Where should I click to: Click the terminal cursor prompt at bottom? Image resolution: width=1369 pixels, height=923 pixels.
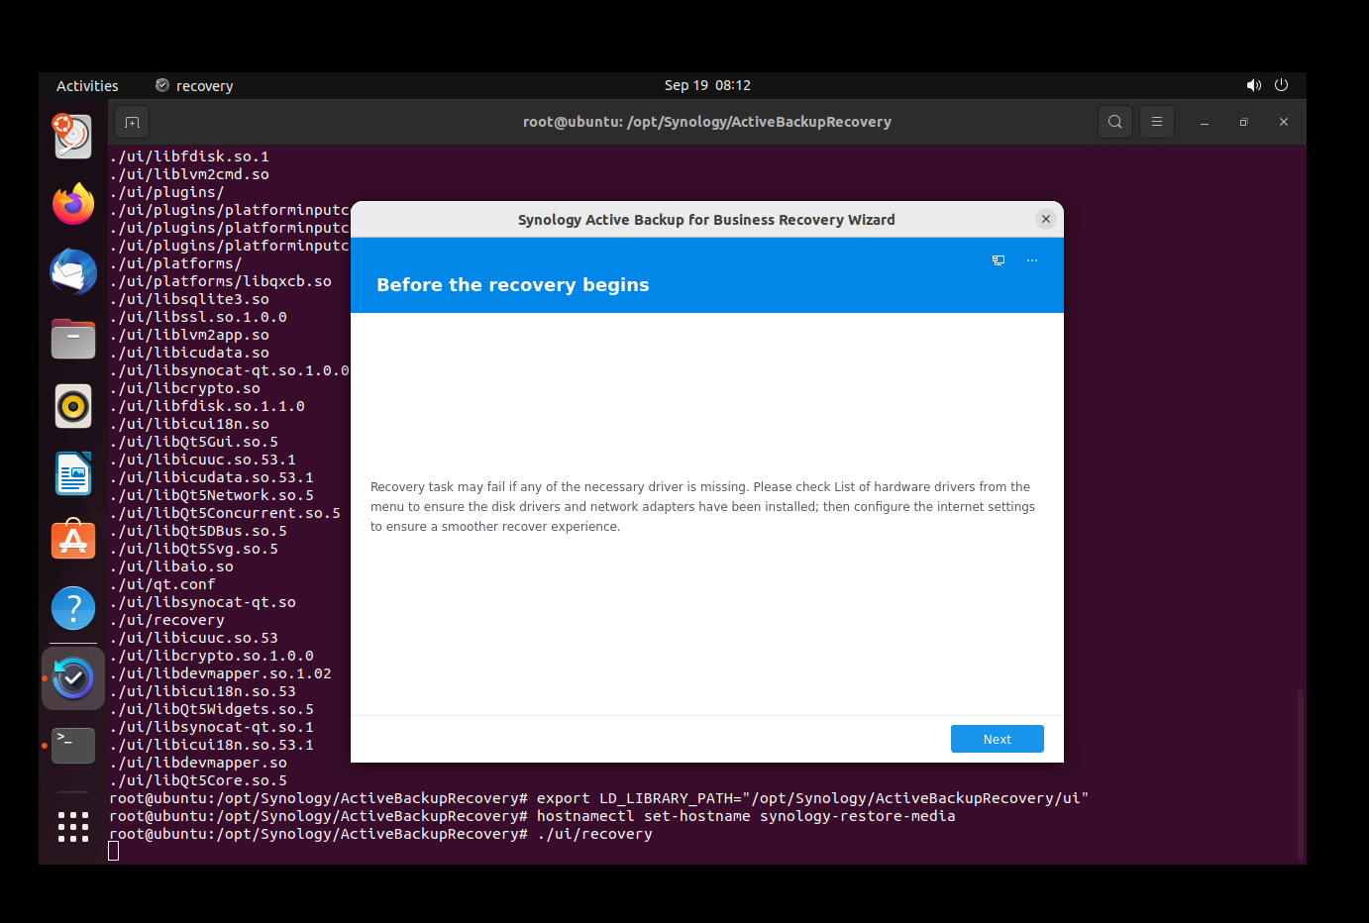click(x=114, y=852)
